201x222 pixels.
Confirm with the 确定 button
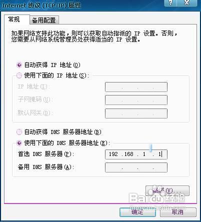tap(137, 212)
